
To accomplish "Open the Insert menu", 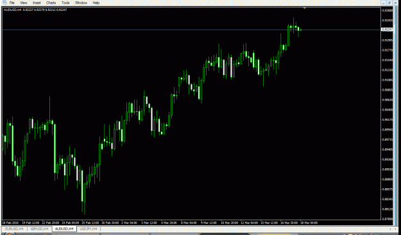I will click(37, 3).
